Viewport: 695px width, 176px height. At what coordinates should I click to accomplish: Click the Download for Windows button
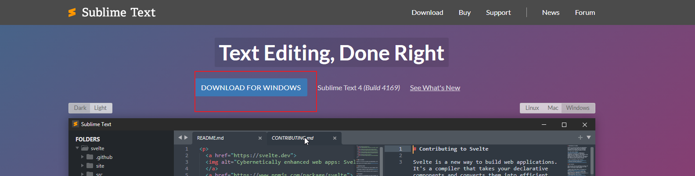251,88
